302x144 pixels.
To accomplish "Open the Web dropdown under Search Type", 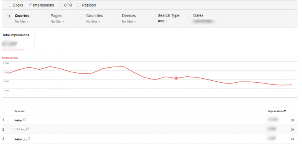I will [162, 21].
